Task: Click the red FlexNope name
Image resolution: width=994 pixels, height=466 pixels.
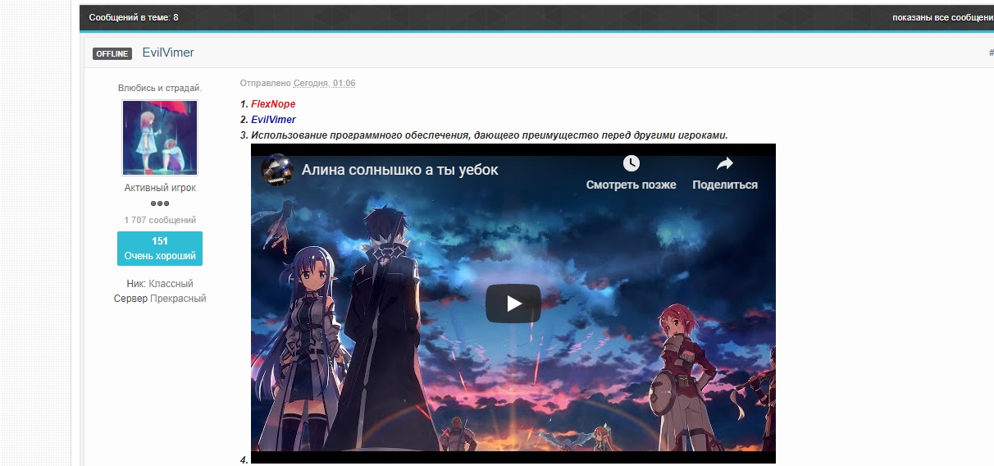Action: coord(273,104)
